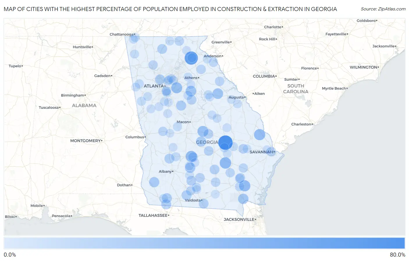The width and height of the screenshot is (409, 261).
Task: Select the ATLANTA city label
Action: (x=154, y=86)
